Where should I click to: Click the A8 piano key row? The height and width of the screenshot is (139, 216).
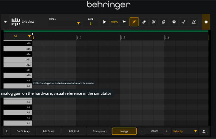click(18, 86)
